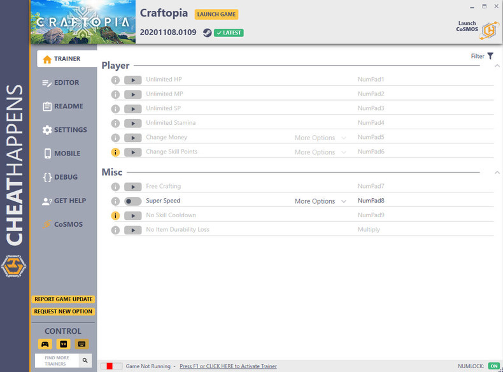The width and height of the screenshot is (503, 372).
Task: Click NumPad5 hotkey for Change Money
Action: (x=371, y=137)
